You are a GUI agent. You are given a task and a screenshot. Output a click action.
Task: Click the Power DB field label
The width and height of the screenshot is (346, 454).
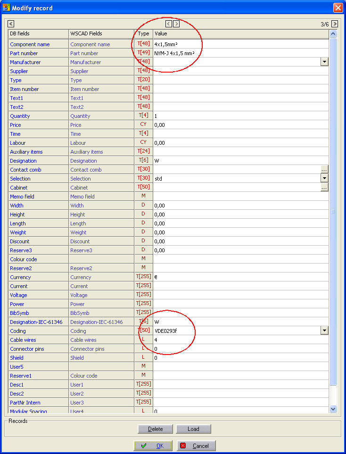pyautogui.click(x=17, y=304)
